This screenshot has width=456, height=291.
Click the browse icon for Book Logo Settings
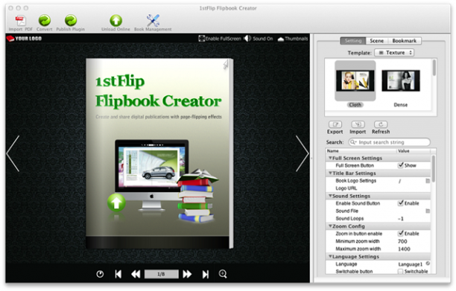point(428,181)
